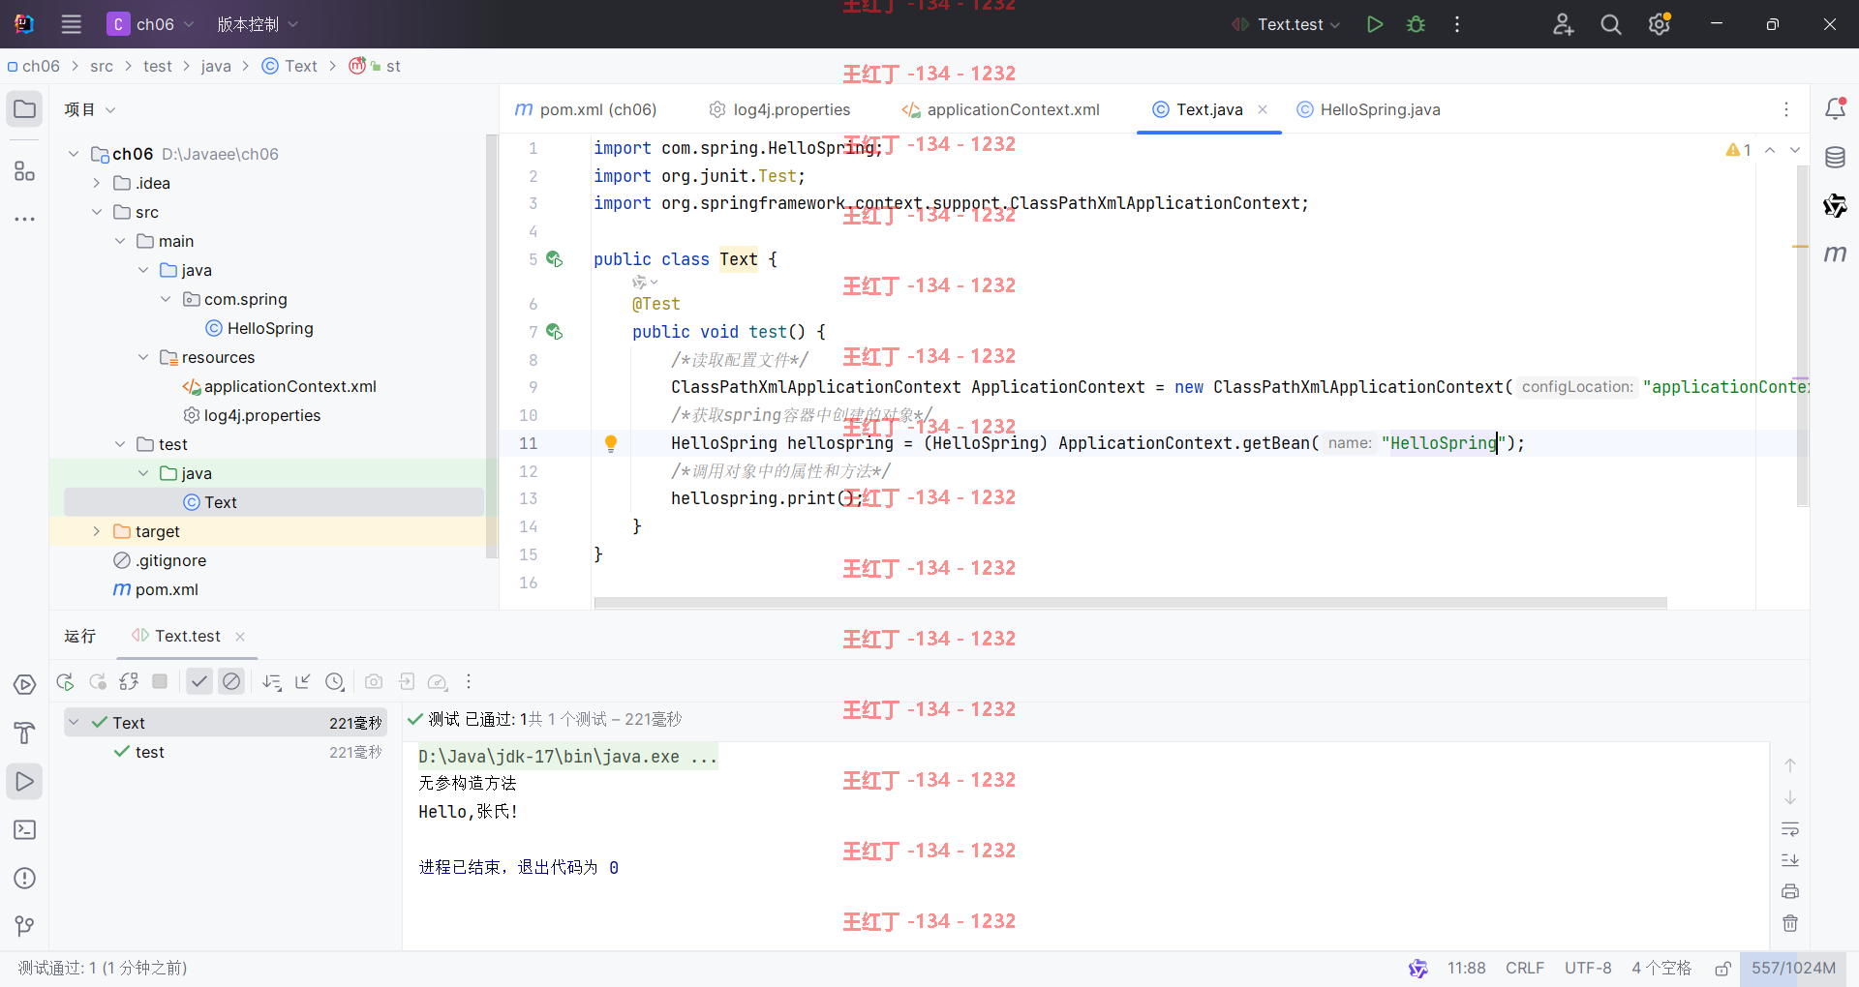This screenshot has width=1859, height=987.
Task: Open the Notifications bell
Action: tap(1835, 109)
